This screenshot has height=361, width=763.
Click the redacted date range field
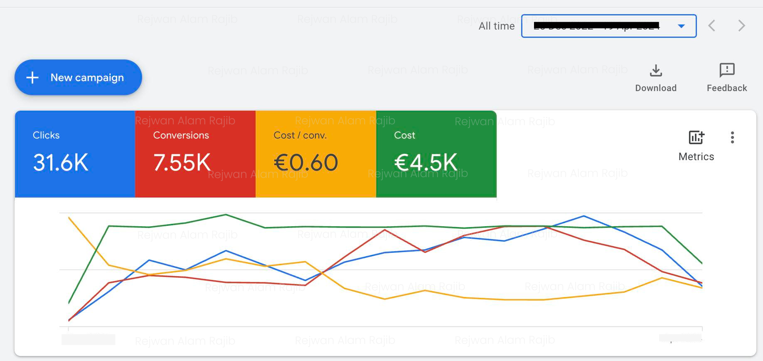pos(596,26)
